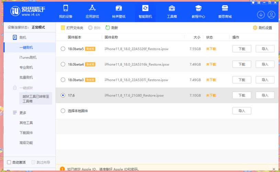Screen dimensions: 280x172
Task: Open 应用游戏 section
Action: coord(92,12)
